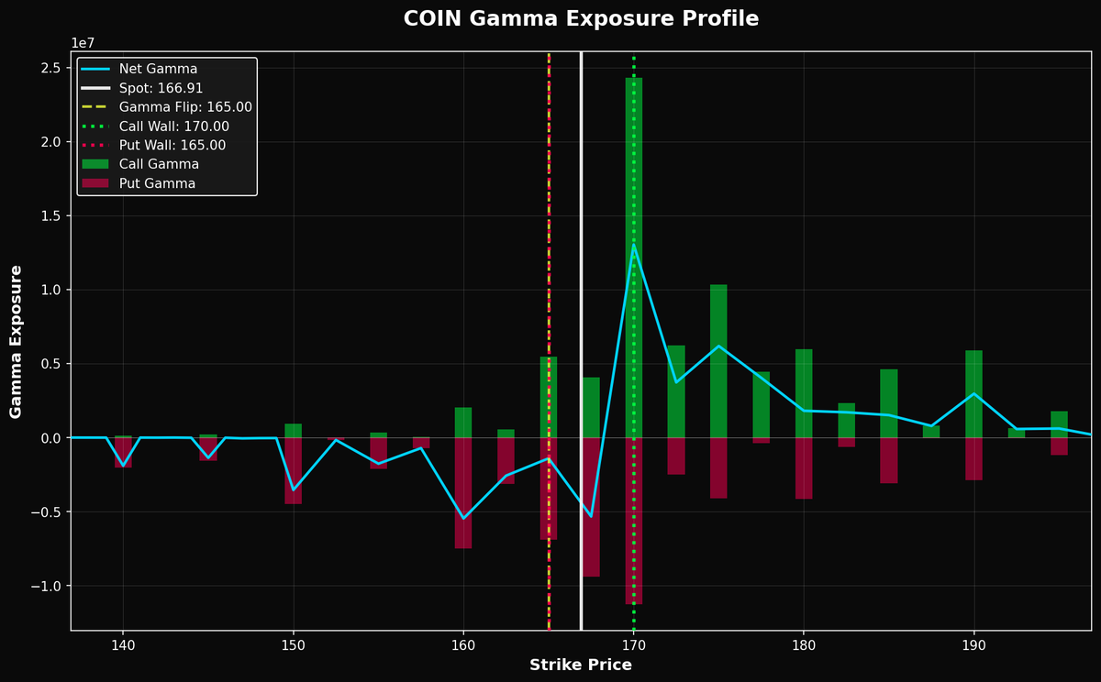Click the red dotted Put Wall legend sample
1101x682 pixels.
[x=95, y=146]
